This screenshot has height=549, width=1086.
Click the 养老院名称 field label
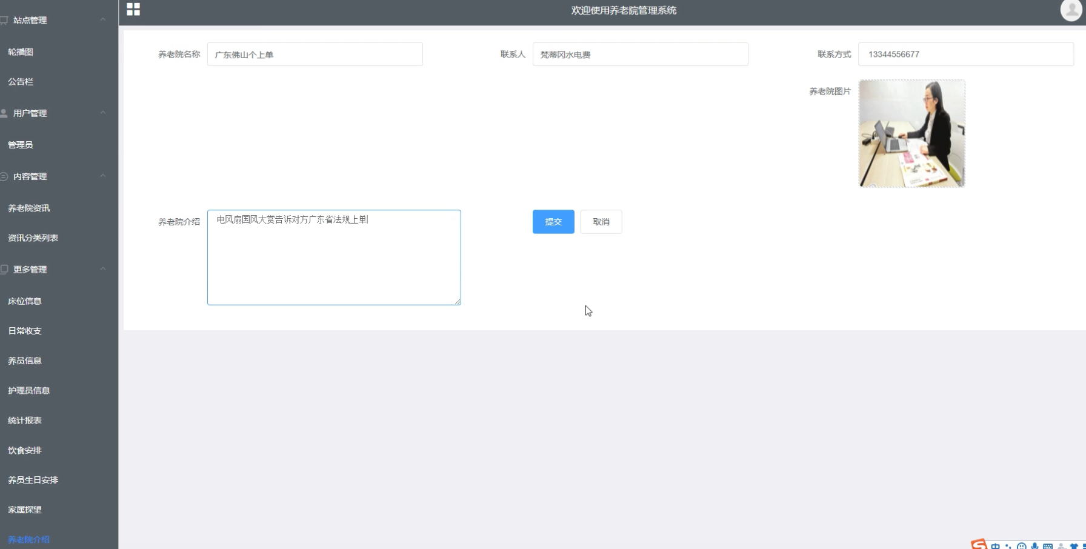(x=179, y=55)
